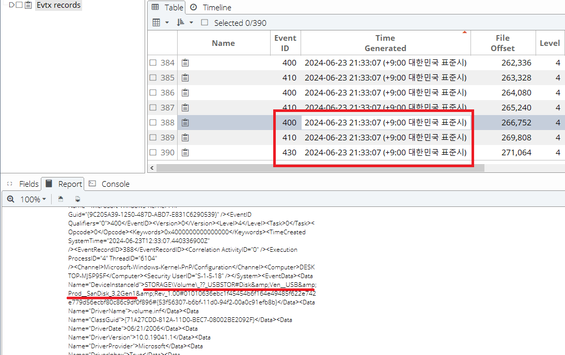Click the clipboard icon in row 388
This screenshot has height=355, width=565.
(185, 123)
